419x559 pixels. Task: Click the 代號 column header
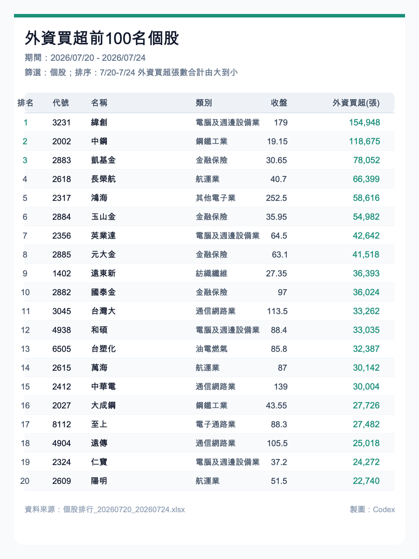click(x=61, y=103)
